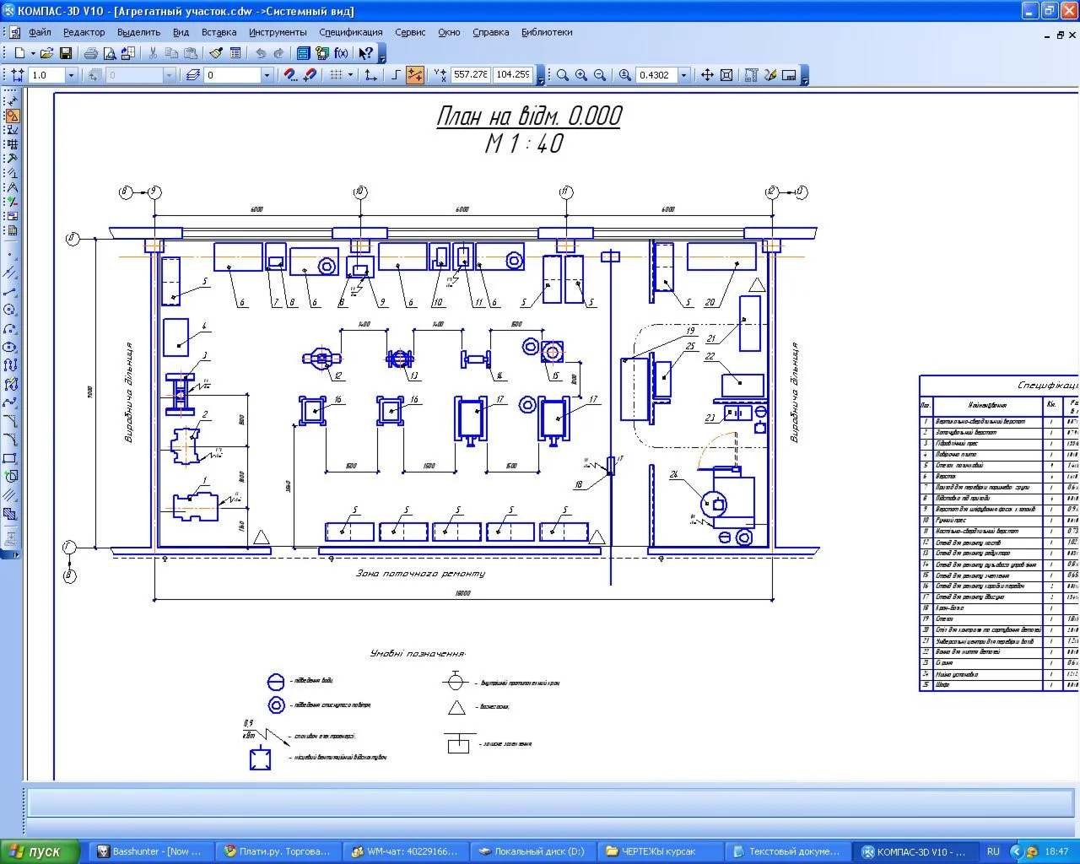
Task: Click the пуск Start button
Action: pos(40,851)
